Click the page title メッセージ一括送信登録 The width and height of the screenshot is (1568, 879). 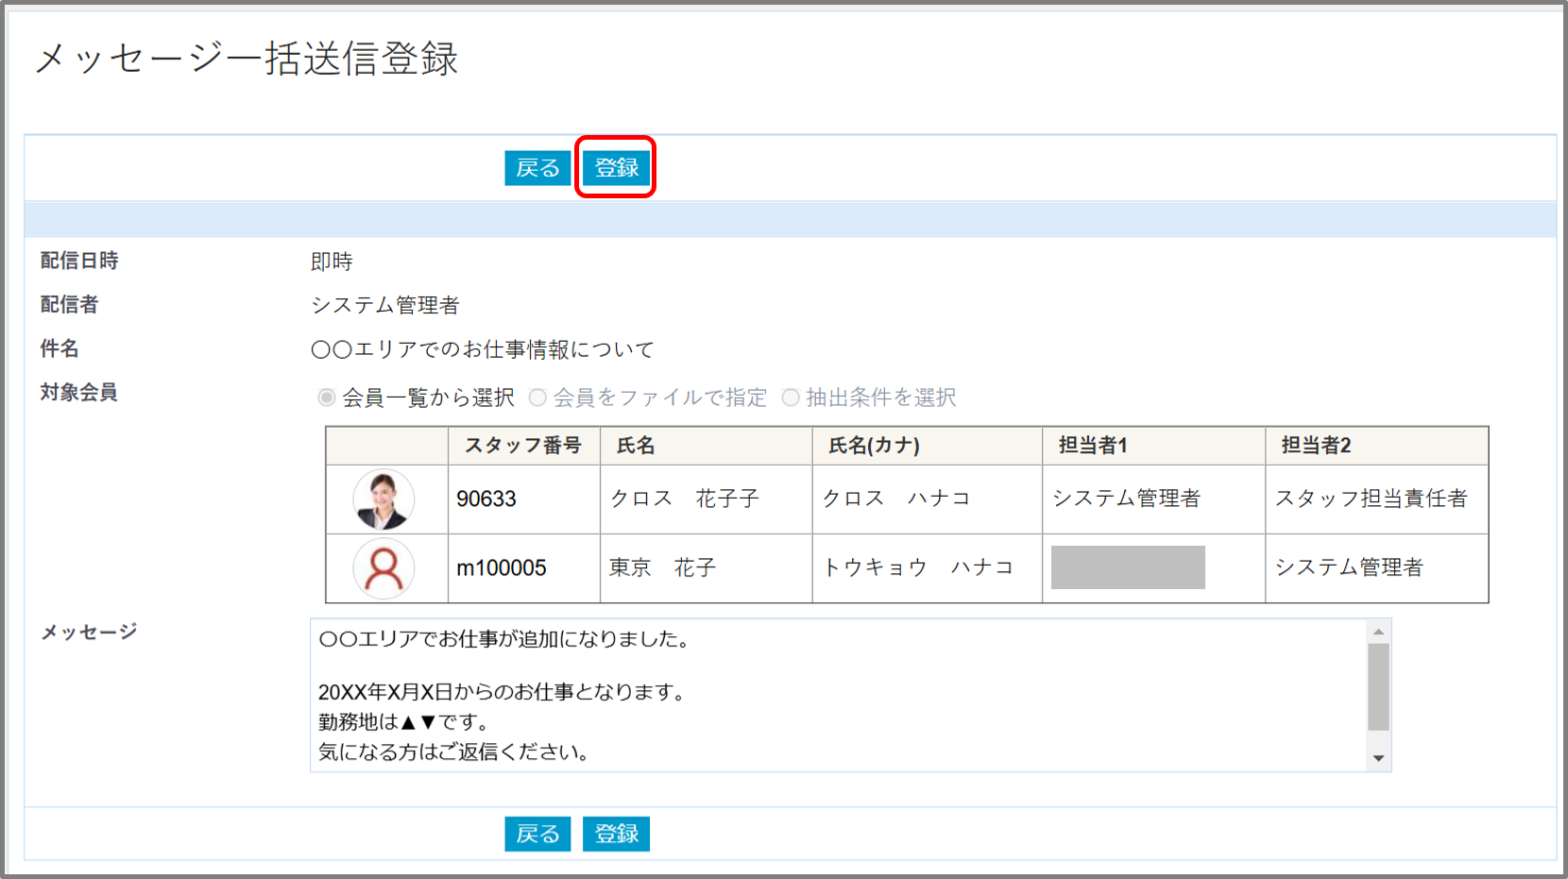click(247, 59)
